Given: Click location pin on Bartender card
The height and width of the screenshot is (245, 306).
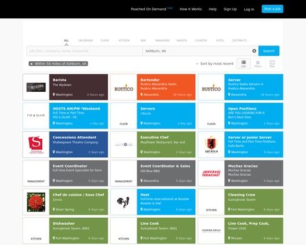Looking at the screenshot, I should (x=141, y=95).
